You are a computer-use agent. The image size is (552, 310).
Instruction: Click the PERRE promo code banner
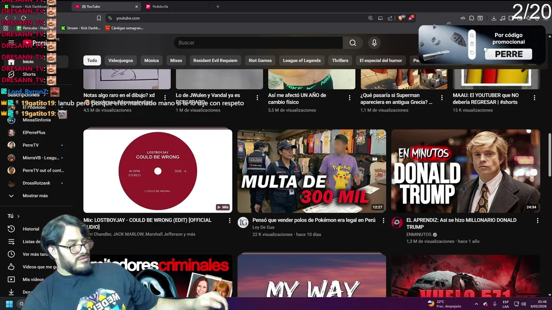(482, 44)
